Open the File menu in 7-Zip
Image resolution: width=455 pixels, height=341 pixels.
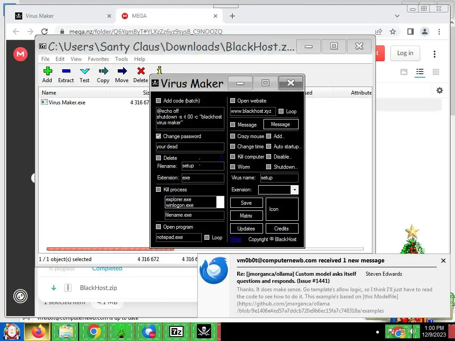(45, 59)
